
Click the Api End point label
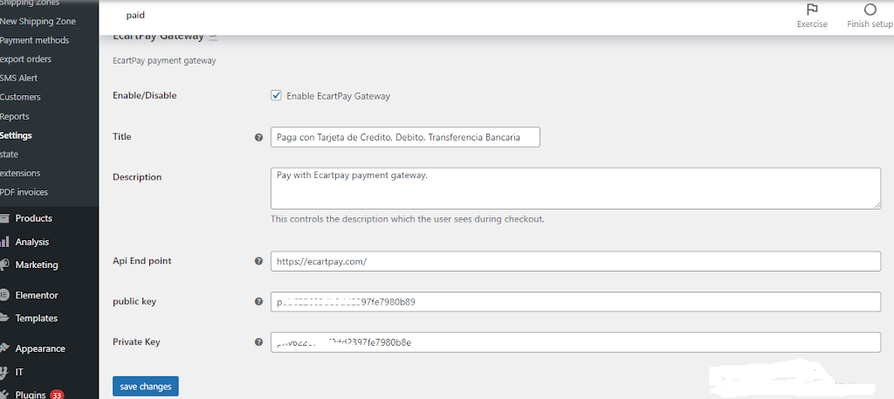tap(142, 260)
